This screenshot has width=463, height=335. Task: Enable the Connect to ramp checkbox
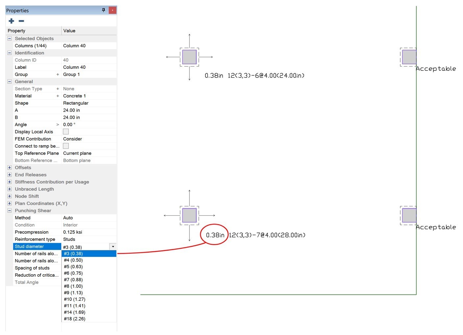click(66, 146)
